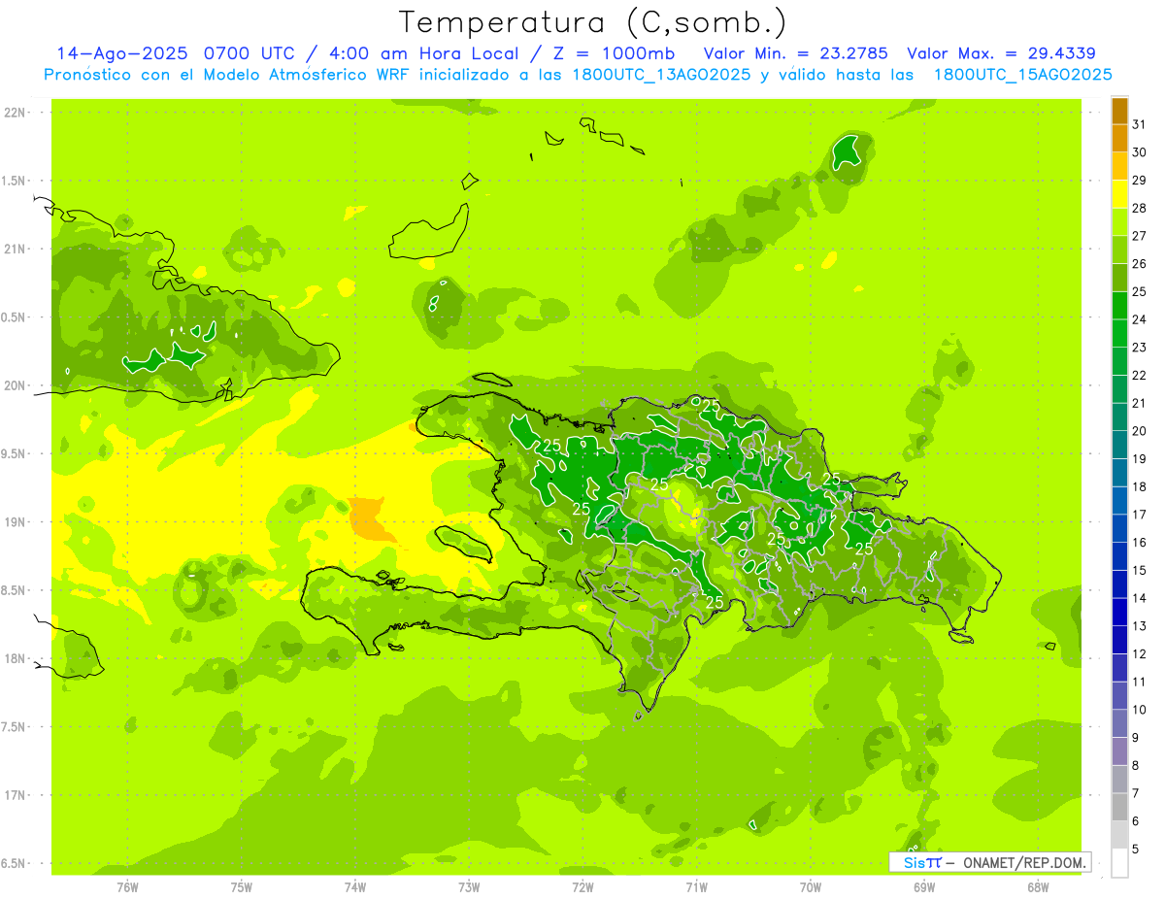Click the "70W" longitude axis label
The image size is (1165, 900).
(x=811, y=887)
